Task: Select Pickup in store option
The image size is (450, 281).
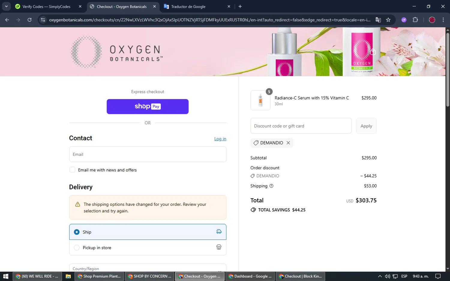Action: tap(148, 247)
